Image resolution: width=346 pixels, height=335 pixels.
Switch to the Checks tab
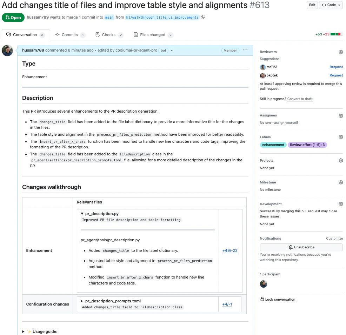tap(109, 35)
